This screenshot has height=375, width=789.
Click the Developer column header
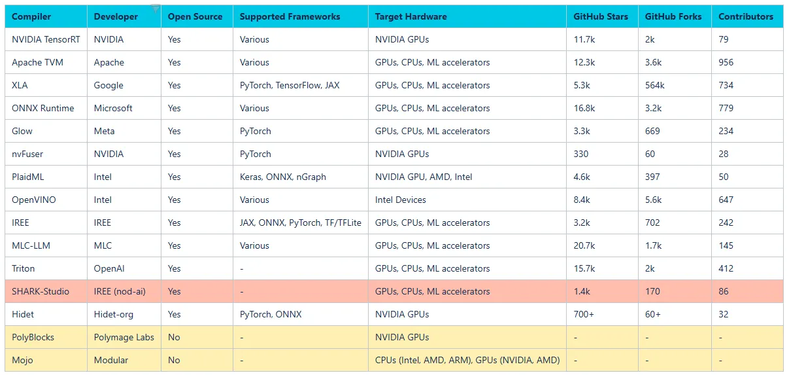click(x=124, y=16)
